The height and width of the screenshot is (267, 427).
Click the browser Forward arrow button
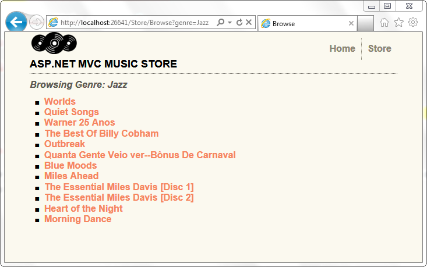click(36, 23)
